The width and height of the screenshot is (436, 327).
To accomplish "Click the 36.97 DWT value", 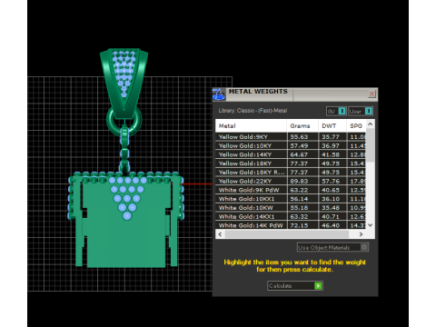I will 331,145.
